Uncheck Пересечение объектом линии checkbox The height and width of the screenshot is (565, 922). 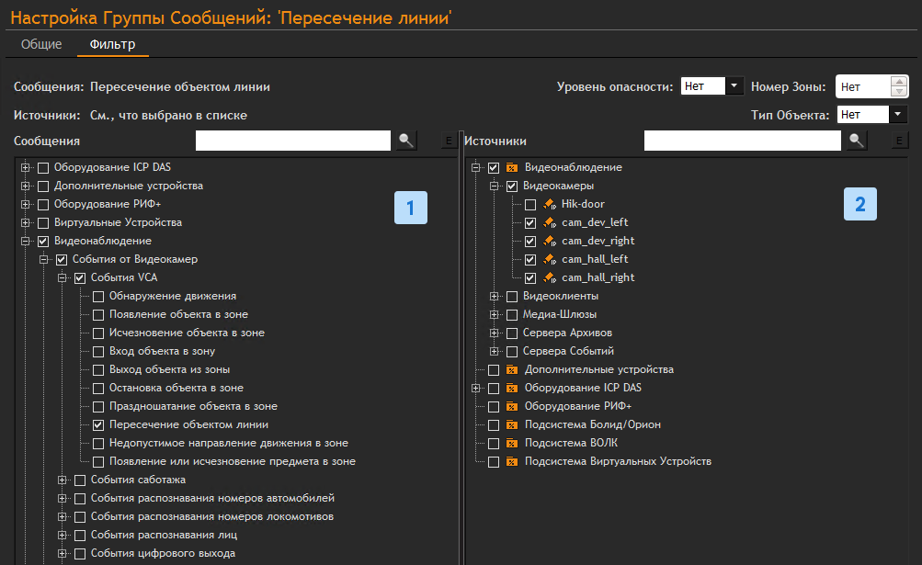coord(98,424)
